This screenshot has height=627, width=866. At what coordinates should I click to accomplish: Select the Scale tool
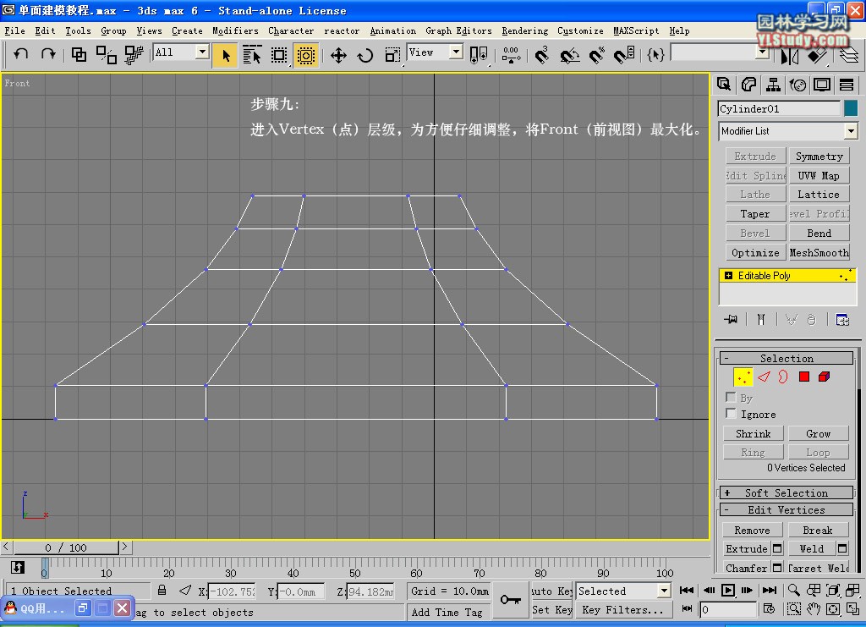[392, 55]
